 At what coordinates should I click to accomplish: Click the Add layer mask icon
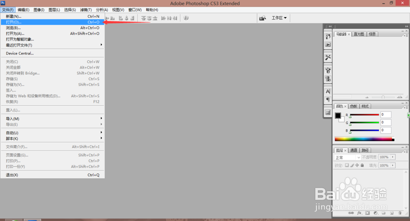(x=368, y=213)
